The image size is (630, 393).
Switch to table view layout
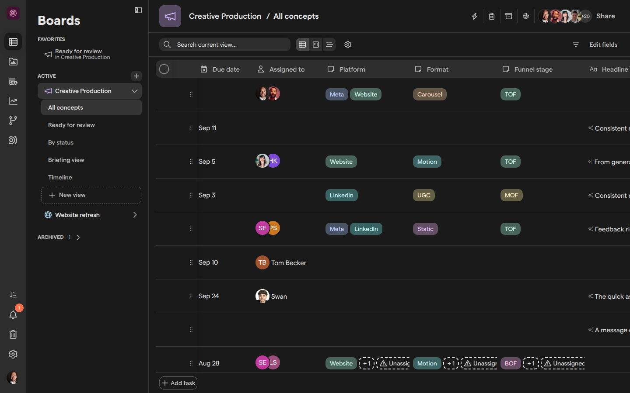[302, 45]
